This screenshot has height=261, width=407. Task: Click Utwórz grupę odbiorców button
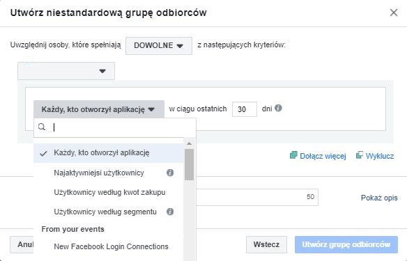pyautogui.click(x=346, y=244)
